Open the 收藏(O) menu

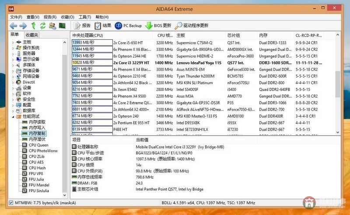point(67,17)
